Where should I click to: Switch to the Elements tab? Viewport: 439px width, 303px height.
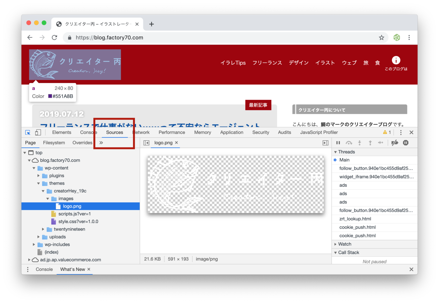62,133
